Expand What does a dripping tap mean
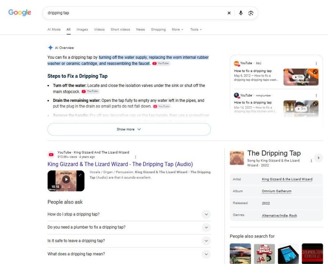 click(x=129, y=254)
